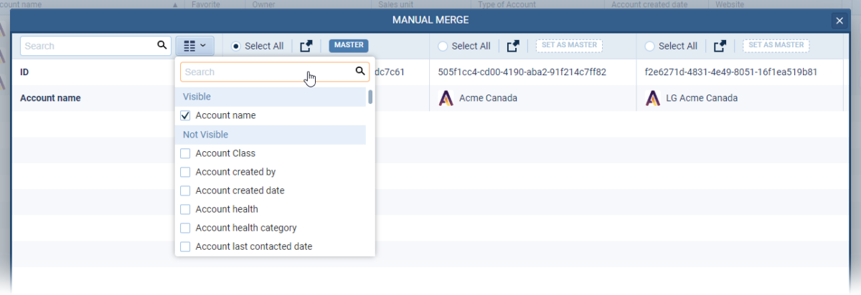The width and height of the screenshot is (861, 295).
Task: Check the Account health field checkbox
Action: [185, 209]
